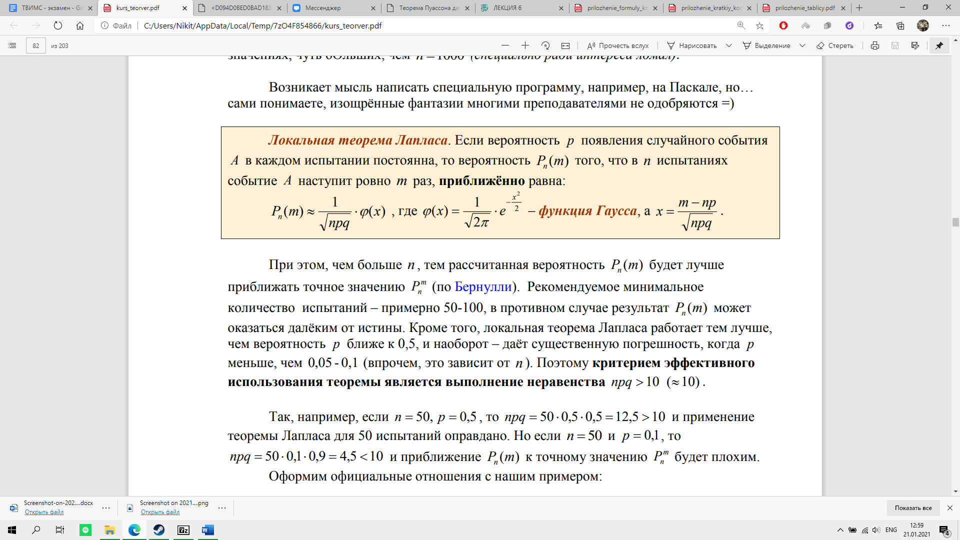This screenshot has height=540, width=960.
Task: Show hidden system tray icons
Action: 840,530
